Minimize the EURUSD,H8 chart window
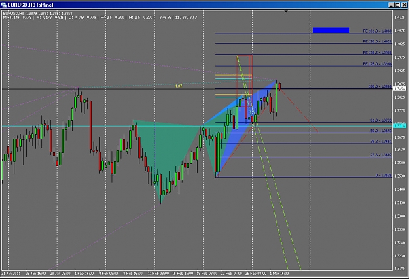 (x=391, y=5)
